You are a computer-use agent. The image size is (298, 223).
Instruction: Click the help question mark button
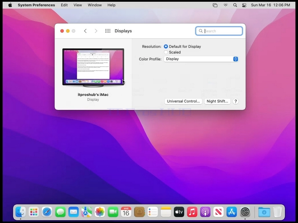tap(236, 101)
